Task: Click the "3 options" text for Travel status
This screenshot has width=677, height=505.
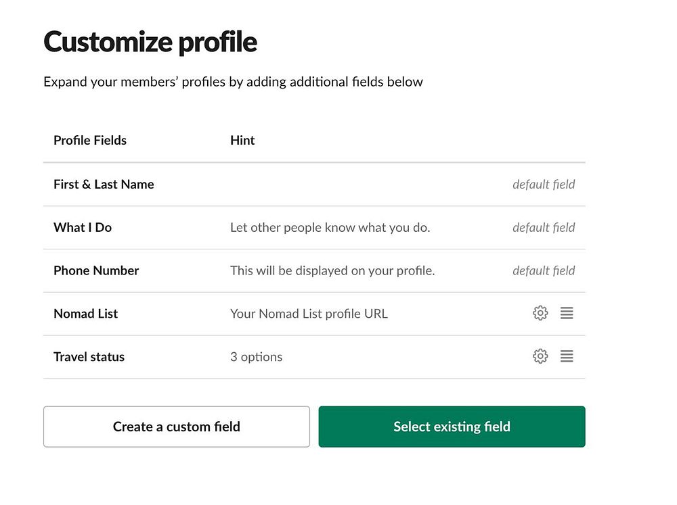Action: (256, 357)
